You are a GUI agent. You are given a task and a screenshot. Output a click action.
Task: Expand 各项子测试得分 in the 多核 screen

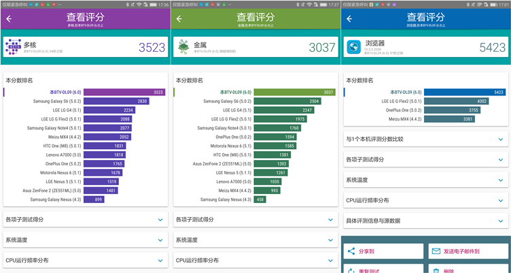pyautogui.click(x=86, y=219)
